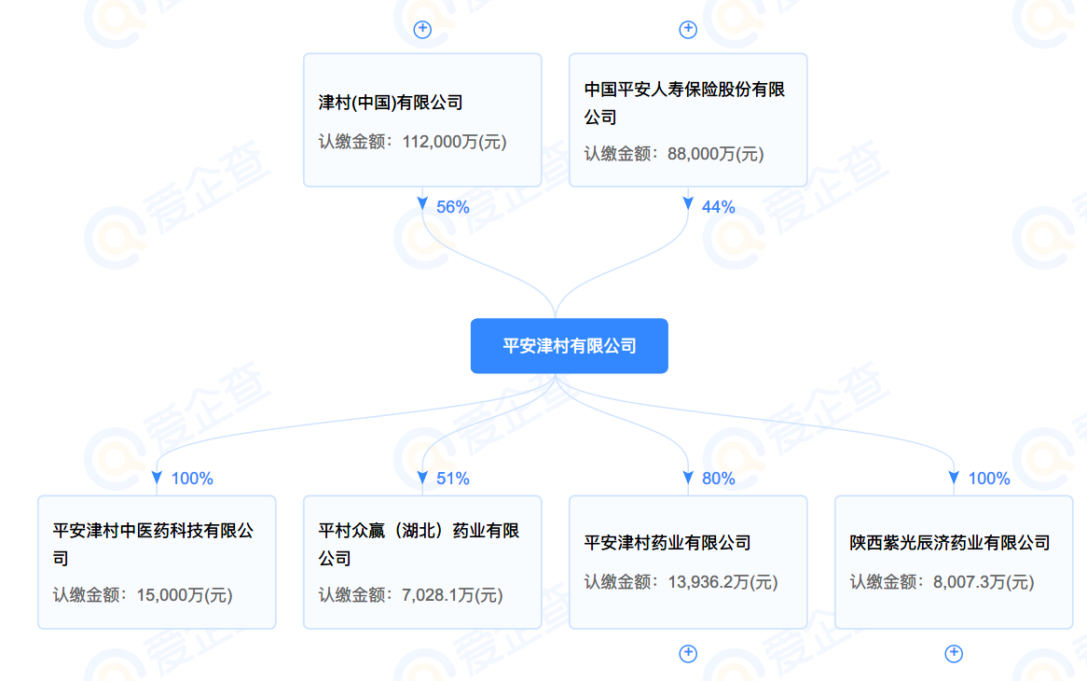This screenshot has width=1087, height=681.
Task: Expand shareholders above 津村(中国)有限公司
Action: click(422, 29)
